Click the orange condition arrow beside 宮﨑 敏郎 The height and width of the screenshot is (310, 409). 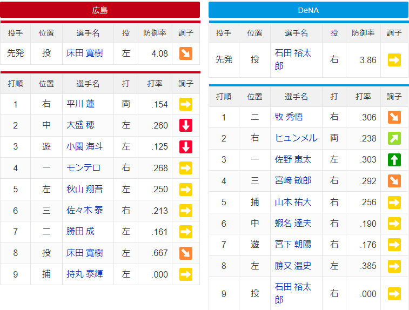click(x=394, y=181)
